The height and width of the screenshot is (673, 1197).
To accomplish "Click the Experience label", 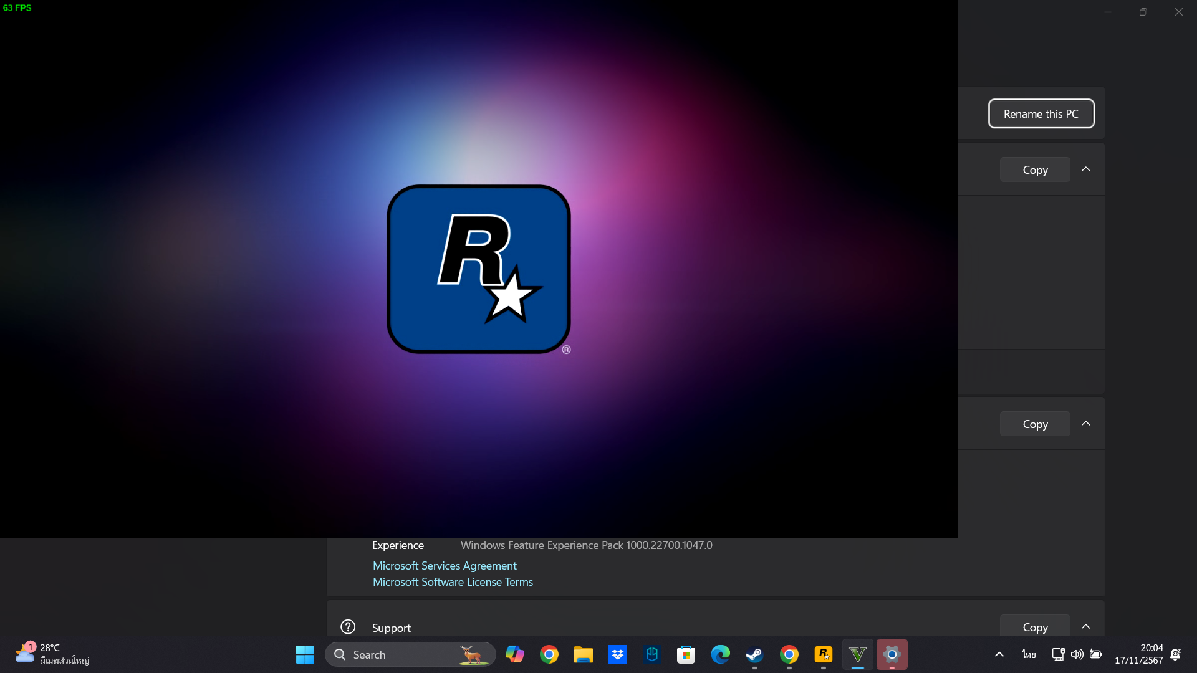I will pos(398,545).
